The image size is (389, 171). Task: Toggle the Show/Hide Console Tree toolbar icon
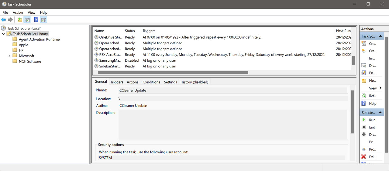coord(27,20)
